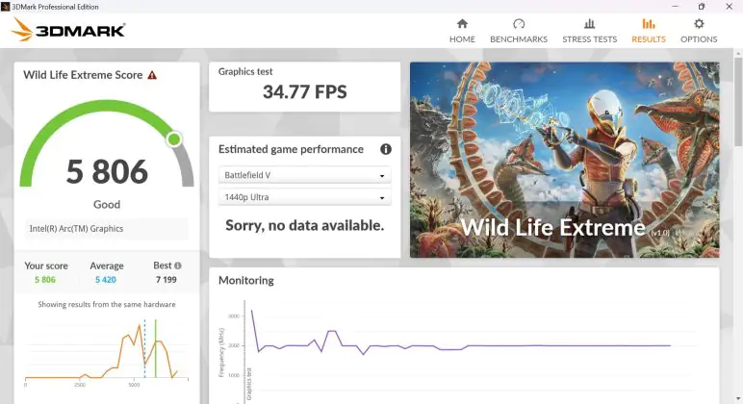This screenshot has height=404, width=743.
Task: Restore down the 3DMark window
Action: click(702, 7)
